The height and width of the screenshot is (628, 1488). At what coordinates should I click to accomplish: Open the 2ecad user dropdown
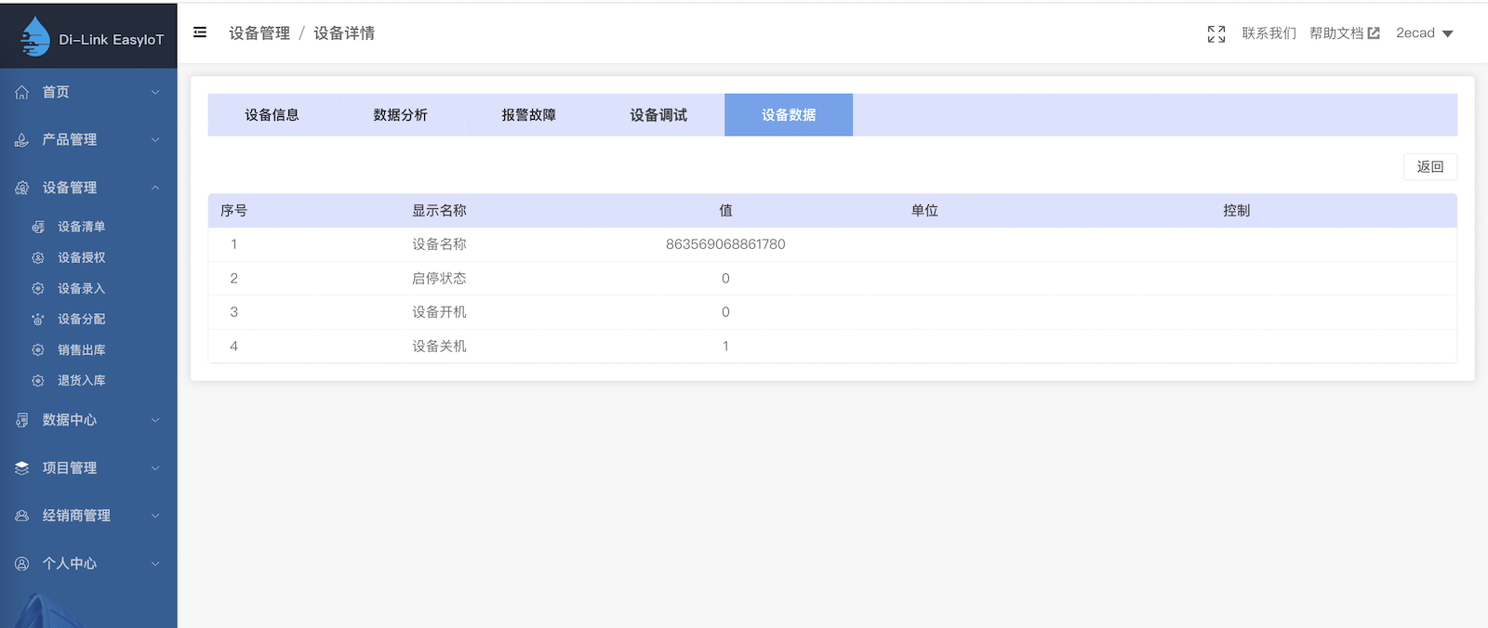click(1424, 33)
